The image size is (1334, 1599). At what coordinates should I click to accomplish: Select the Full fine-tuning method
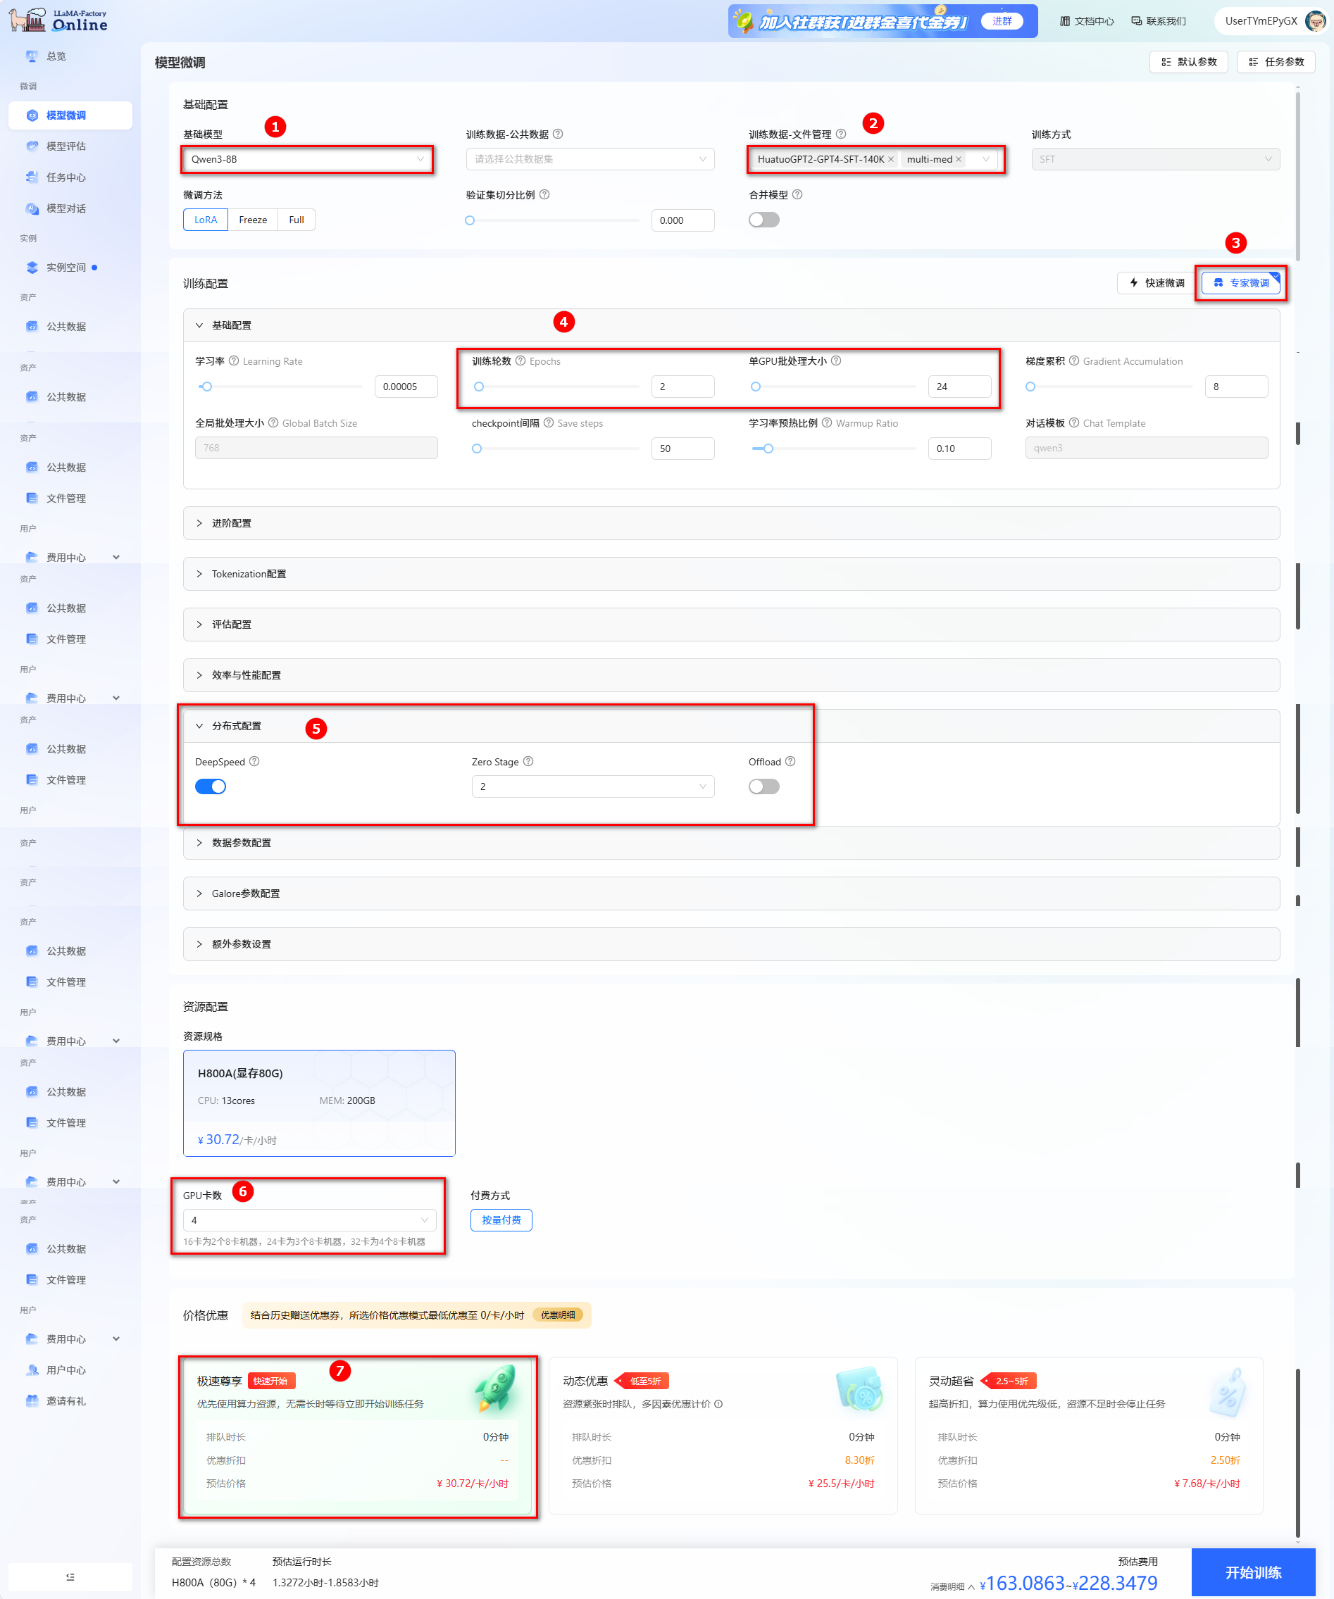[x=297, y=220]
